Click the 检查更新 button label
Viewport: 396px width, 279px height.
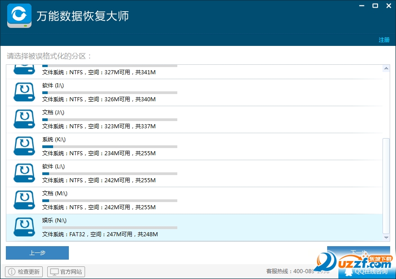coord(28,272)
